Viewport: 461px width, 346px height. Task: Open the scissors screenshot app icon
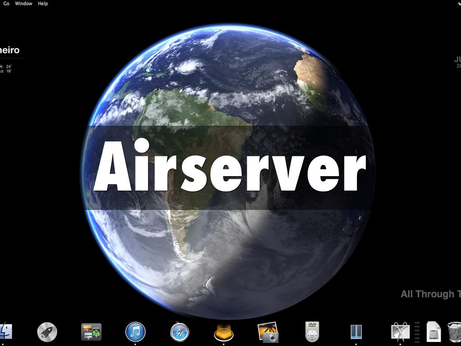[x=400, y=332]
